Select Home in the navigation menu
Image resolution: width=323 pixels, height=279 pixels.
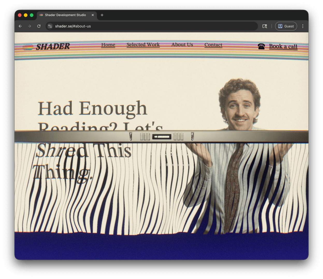pyautogui.click(x=108, y=45)
